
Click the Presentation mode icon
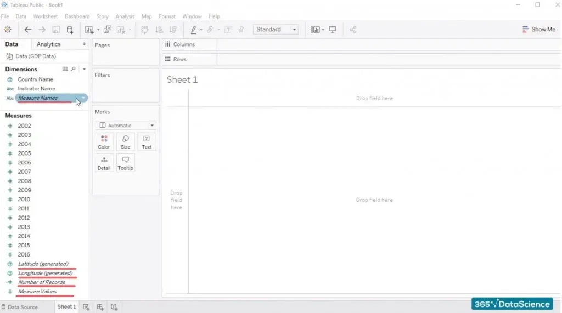coord(333,30)
